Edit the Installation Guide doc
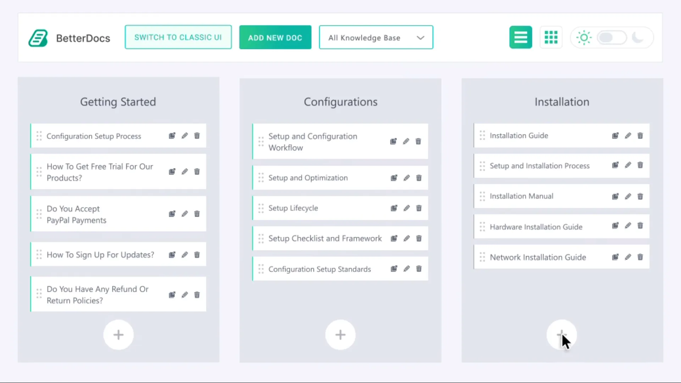Image resolution: width=681 pixels, height=383 pixels. 628,135
